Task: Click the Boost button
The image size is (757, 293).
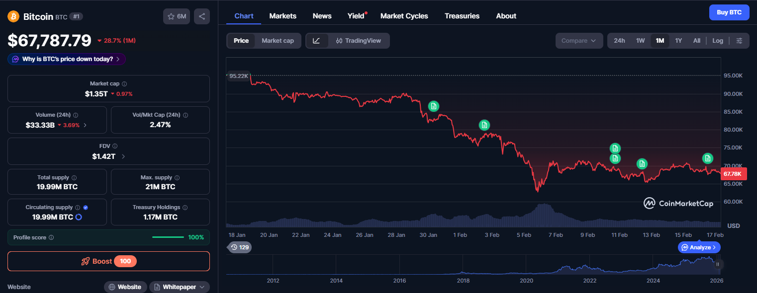Action: point(108,261)
